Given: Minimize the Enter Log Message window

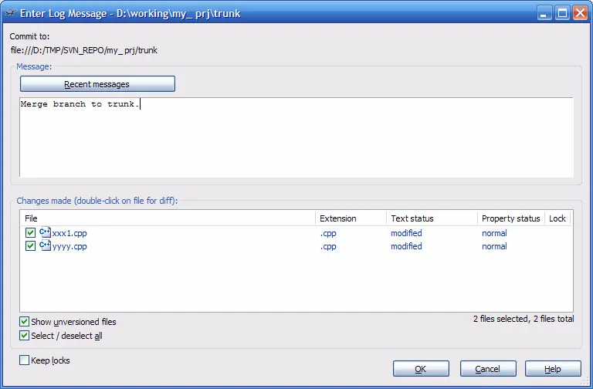Looking at the screenshot, I should (544, 13).
